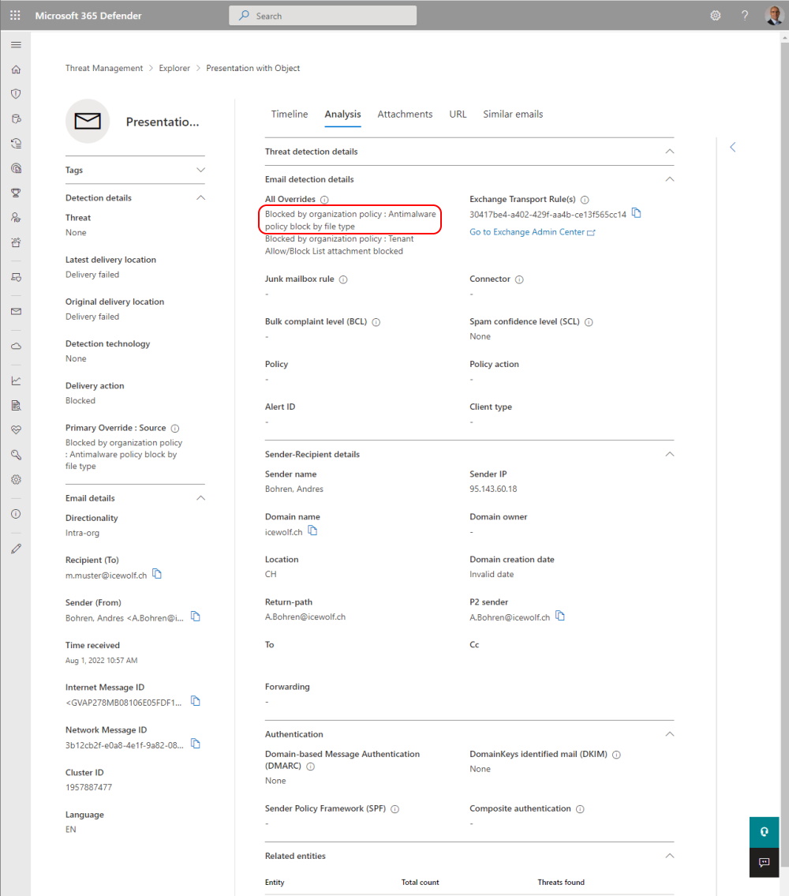Screen dimensions: 789x896
Task: Show info for Sender Policy Framework (SPF)
Action: tap(394, 808)
